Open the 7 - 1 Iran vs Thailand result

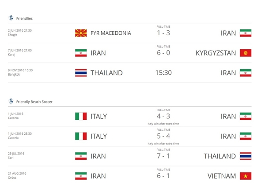tap(163, 156)
